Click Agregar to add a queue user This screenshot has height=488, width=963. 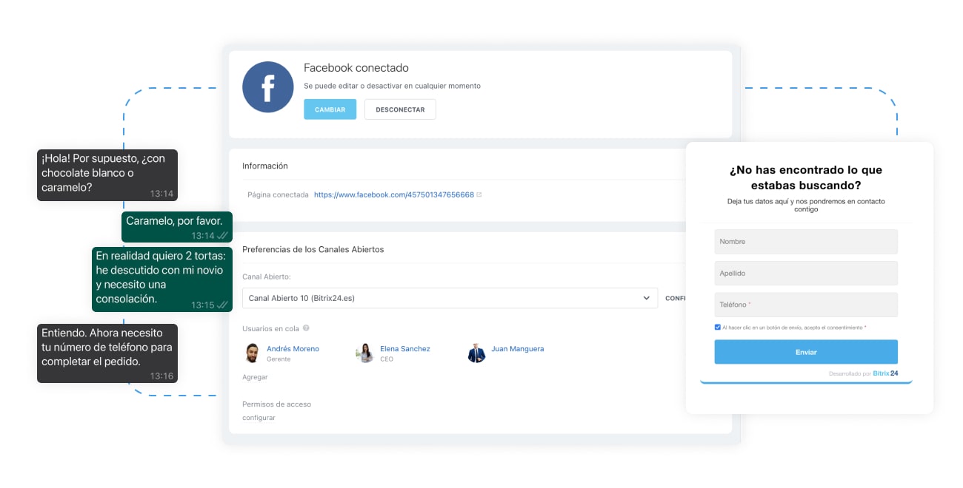(x=255, y=377)
